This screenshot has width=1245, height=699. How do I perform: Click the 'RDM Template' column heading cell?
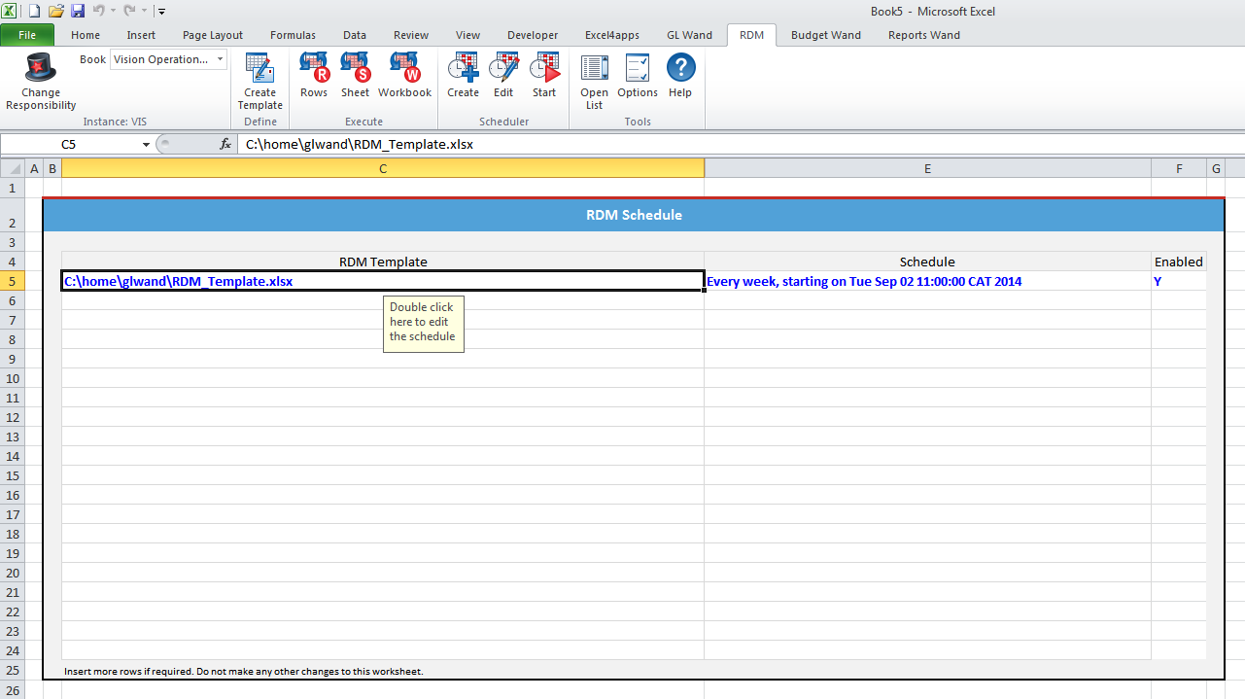pyautogui.click(x=383, y=262)
